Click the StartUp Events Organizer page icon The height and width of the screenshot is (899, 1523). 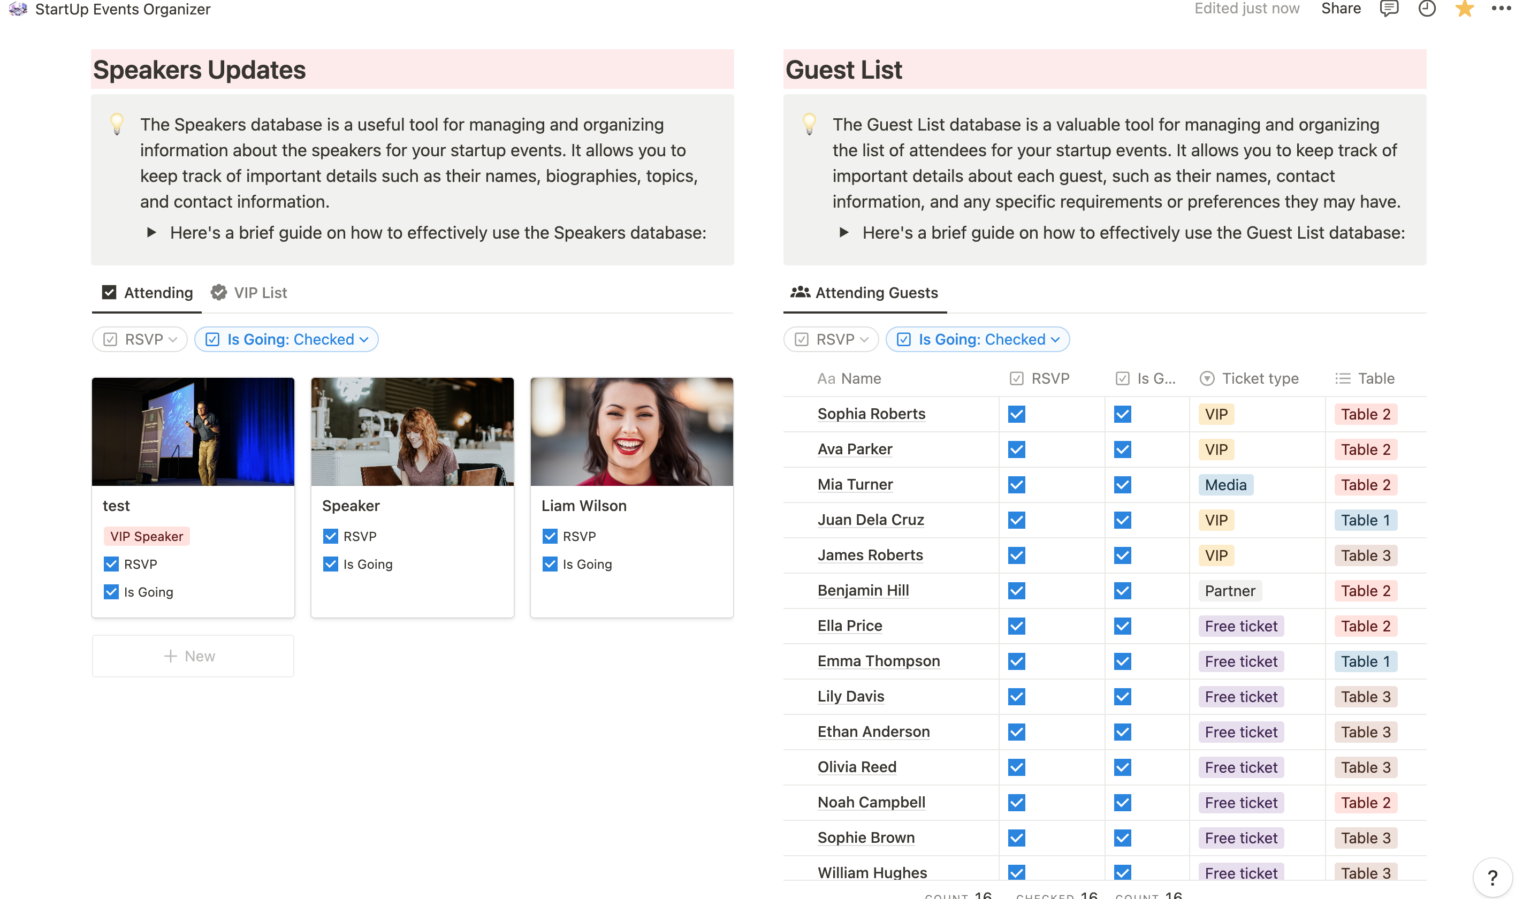[18, 9]
